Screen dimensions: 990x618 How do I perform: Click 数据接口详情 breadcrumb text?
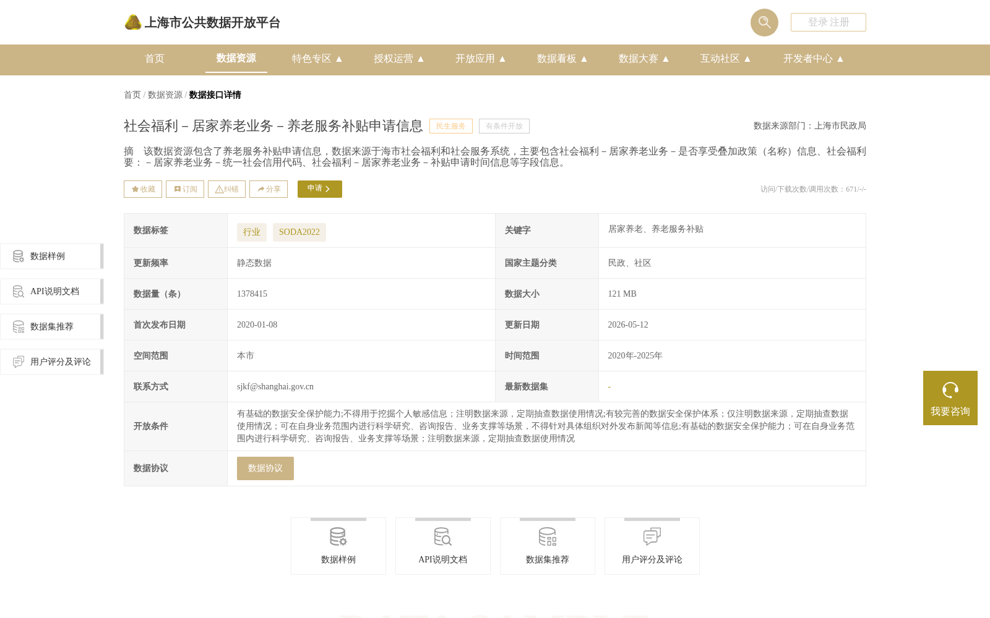(x=215, y=95)
